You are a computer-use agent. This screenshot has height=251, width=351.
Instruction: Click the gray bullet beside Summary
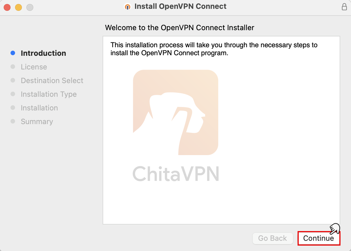(x=13, y=122)
